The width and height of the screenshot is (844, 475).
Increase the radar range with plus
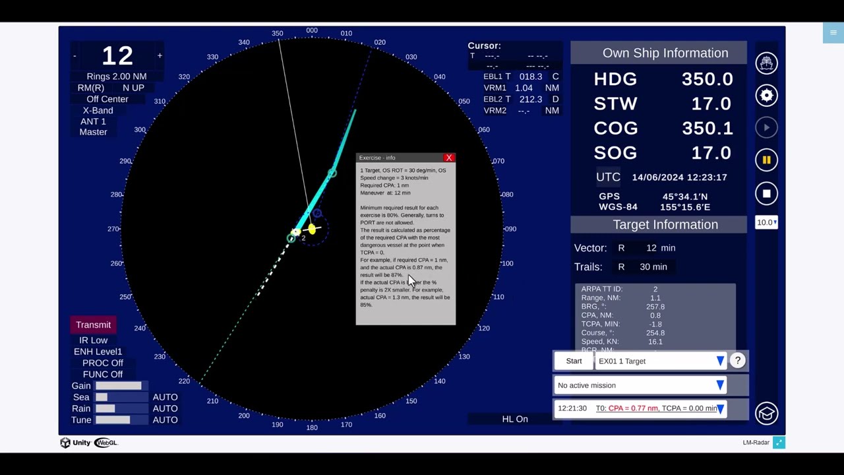160,56
